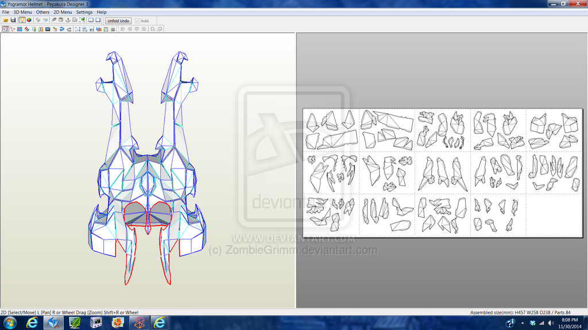Open a file with the folder icon
Screen dimensions: 588x330
point(6,20)
